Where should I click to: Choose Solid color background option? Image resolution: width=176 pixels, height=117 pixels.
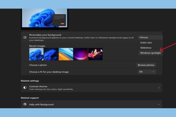[x=150, y=43]
